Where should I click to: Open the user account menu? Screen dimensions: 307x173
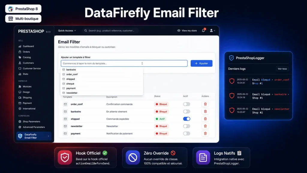coord(213,31)
